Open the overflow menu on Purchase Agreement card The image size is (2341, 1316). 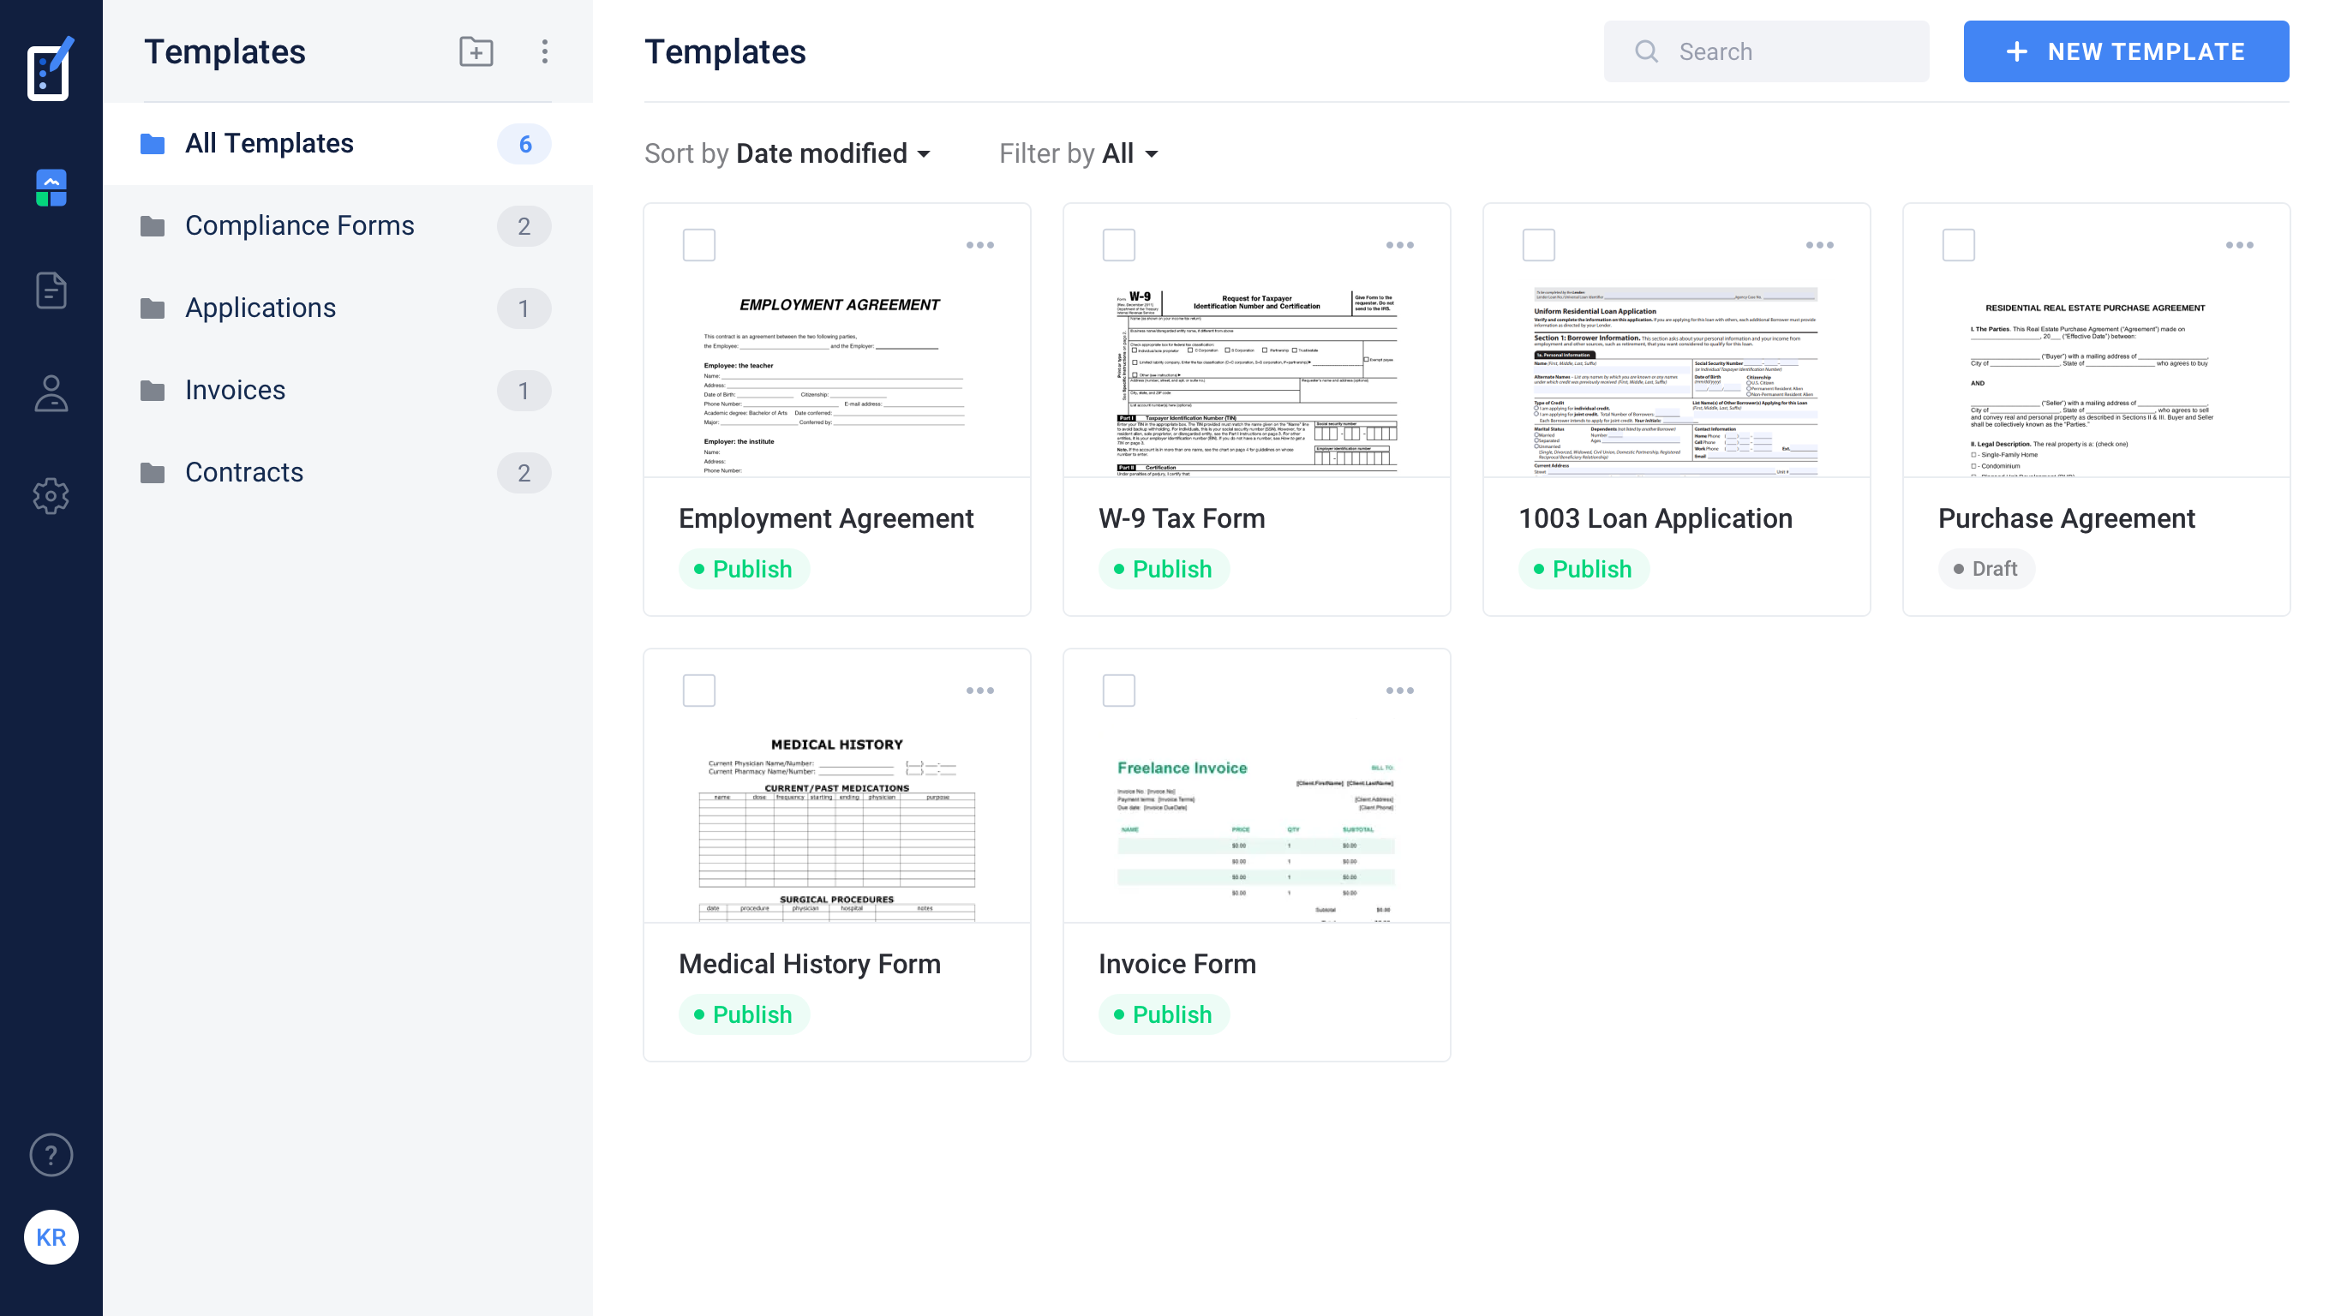click(x=2241, y=244)
